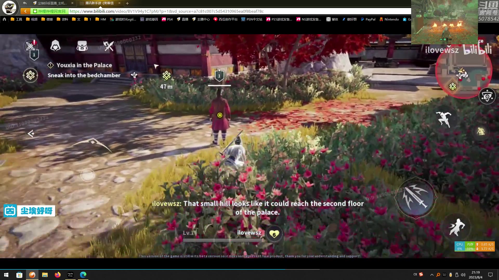This screenshot has height=280, width=499.
Task: Open Microsoft Store from the taskbar
Action: (19, 275)
